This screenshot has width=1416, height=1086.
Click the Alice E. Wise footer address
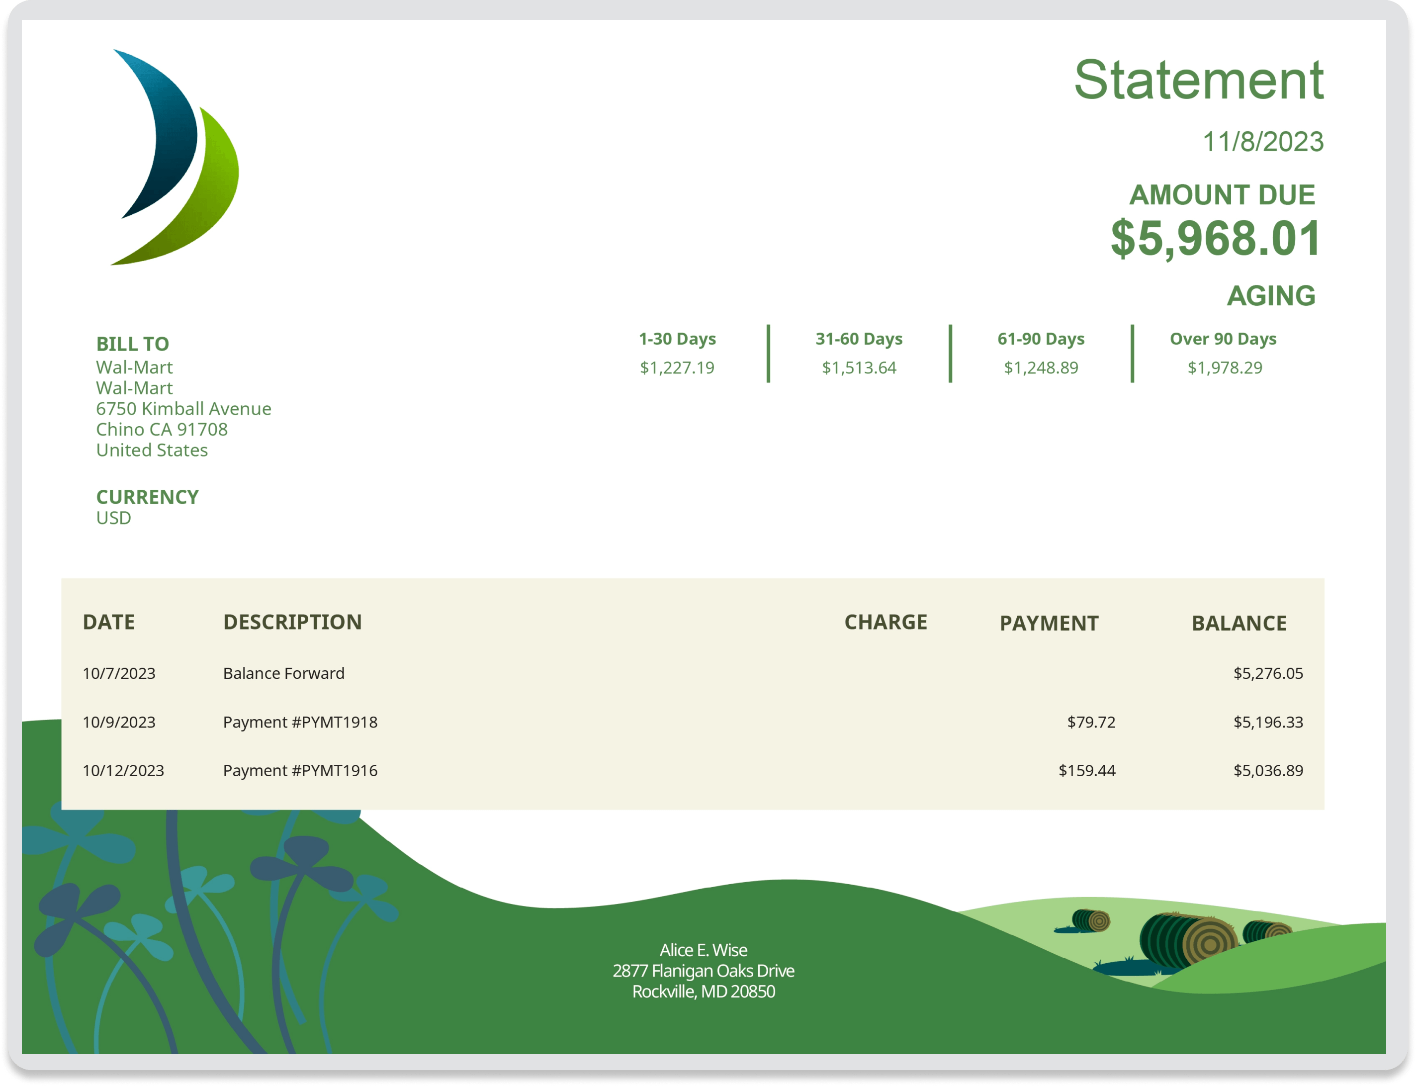(x=703, y=971)
